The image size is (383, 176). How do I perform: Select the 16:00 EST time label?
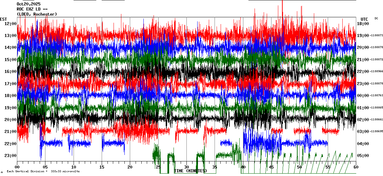tap(11, 72)
